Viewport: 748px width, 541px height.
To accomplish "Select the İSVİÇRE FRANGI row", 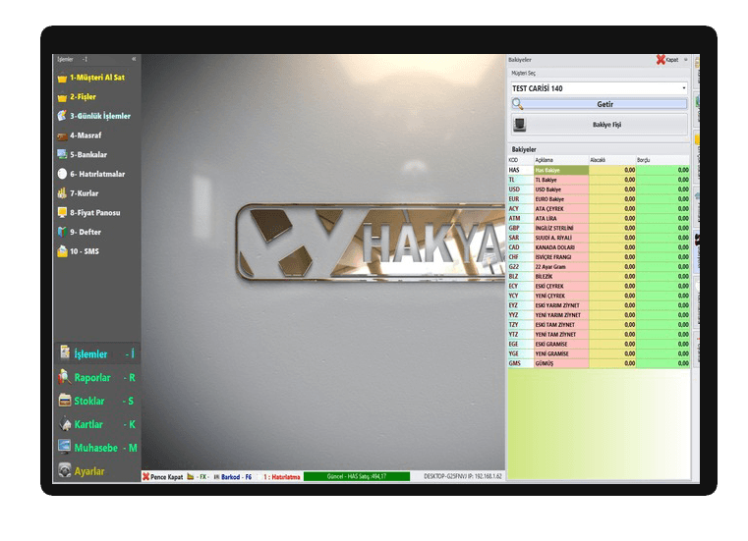I will (599, 257).
